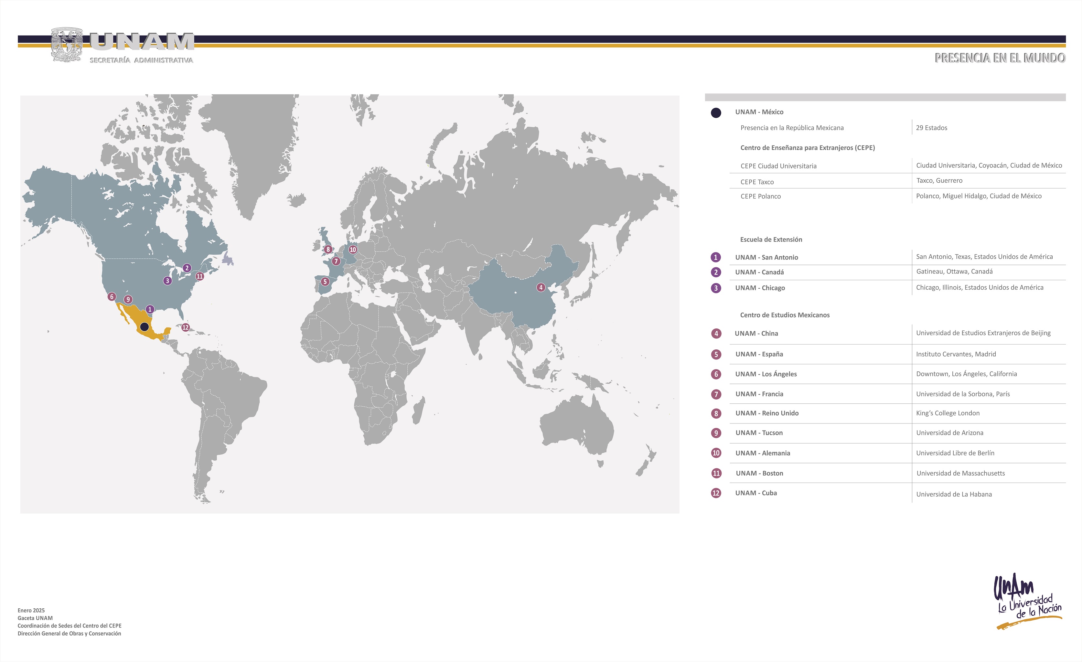Viewport: 1082px width, 662px height.
Task: Click 'Enero 2025' footer text
Action: tap(31, 610)
